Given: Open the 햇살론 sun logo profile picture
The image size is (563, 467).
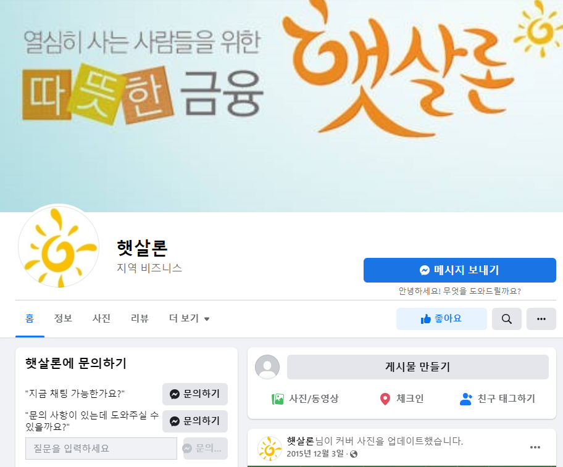Looking at the screenshot, I should pyautogui.click(x=59, y=246).
